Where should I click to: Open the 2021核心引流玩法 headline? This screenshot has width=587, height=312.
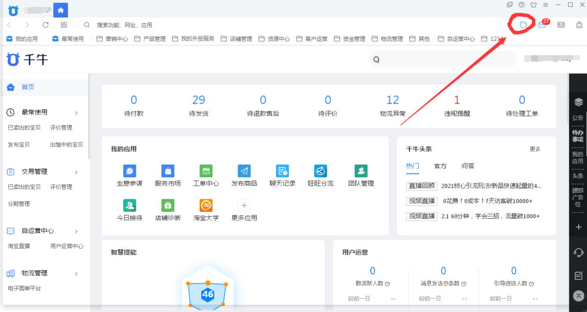tap(491, 186)
